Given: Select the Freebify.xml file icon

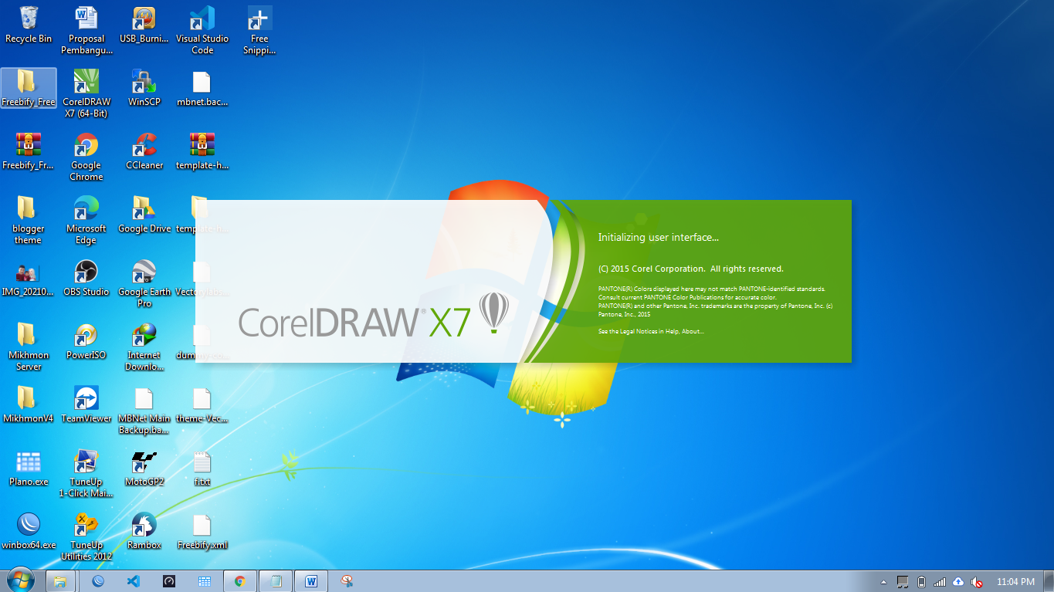Looking at the screenshot, I should [202, 531].
